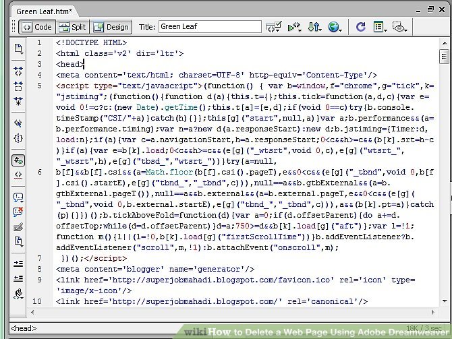
Task: Open the Green Leaf.htm document tab
Action: click(x=44, y=11)
